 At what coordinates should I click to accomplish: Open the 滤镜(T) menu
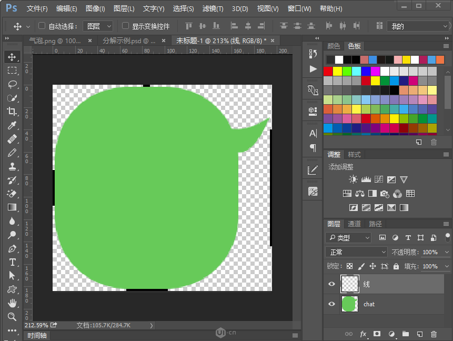pyautogui.click(x=213, y=8)
